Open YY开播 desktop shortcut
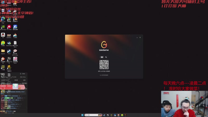The height and width of the screenshot is (117, 208). [x=3, y=68]
